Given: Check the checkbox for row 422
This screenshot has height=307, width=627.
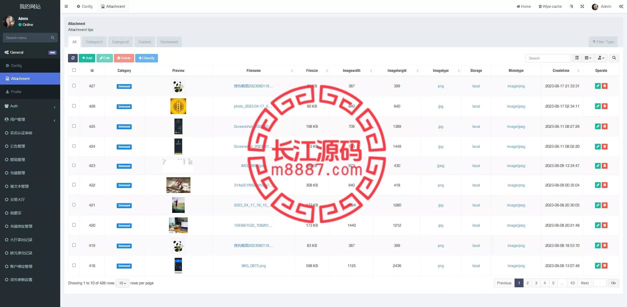Looking at the screenshot, I should click(x=74, y=185).
